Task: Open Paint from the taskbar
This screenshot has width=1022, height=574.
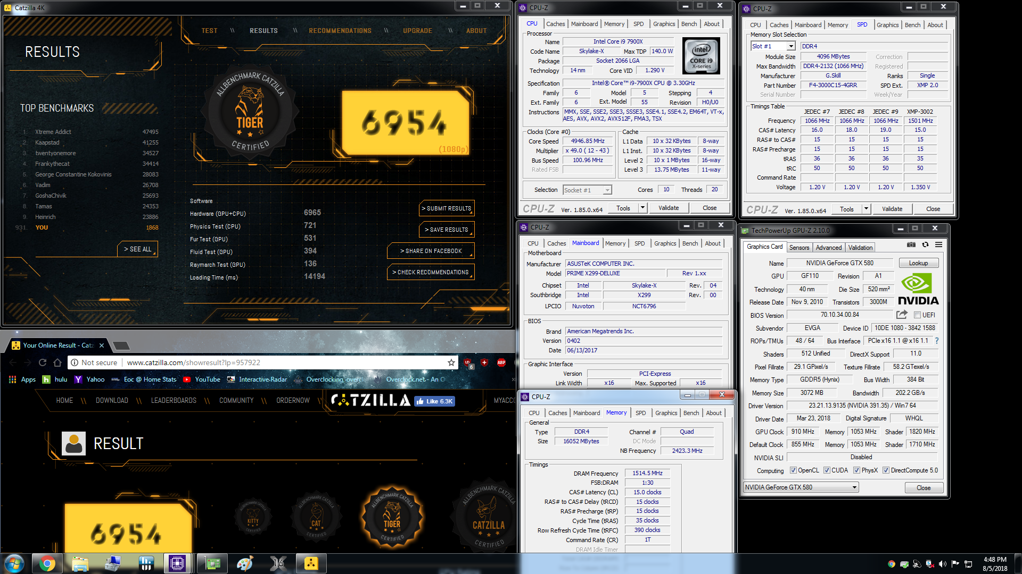Action: pyautogui.click(x=245, y=563)
